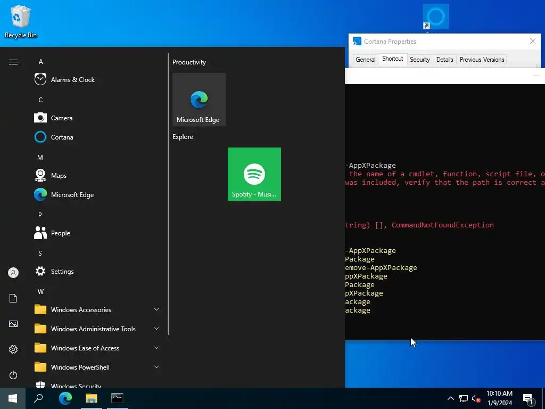545x409 pixels.
Task: Click the letter C group header
Action: tap(40, 100)
